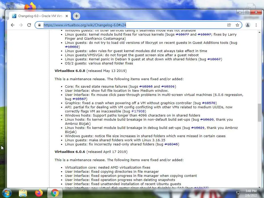Open bug link #18265
Image resolution: width=264 pixels, height=198 pixels.
point(146,87)
